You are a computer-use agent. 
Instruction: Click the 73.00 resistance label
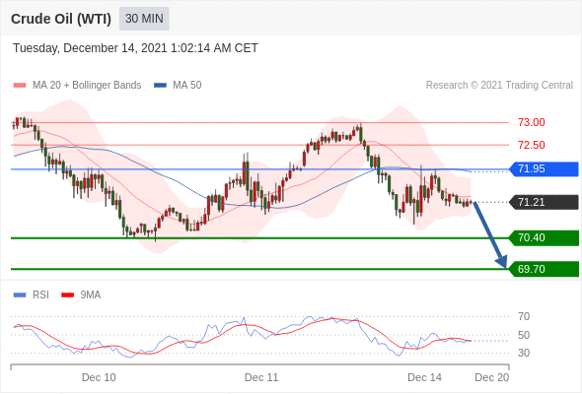pos(532,122)
